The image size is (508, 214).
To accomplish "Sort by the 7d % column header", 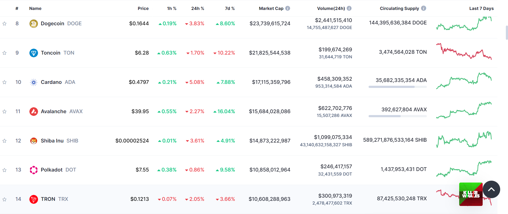I will click(230, 8).
